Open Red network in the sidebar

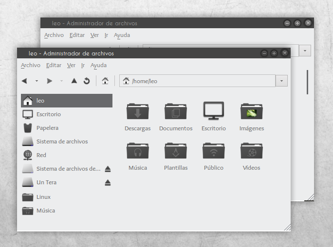[67, 155]
